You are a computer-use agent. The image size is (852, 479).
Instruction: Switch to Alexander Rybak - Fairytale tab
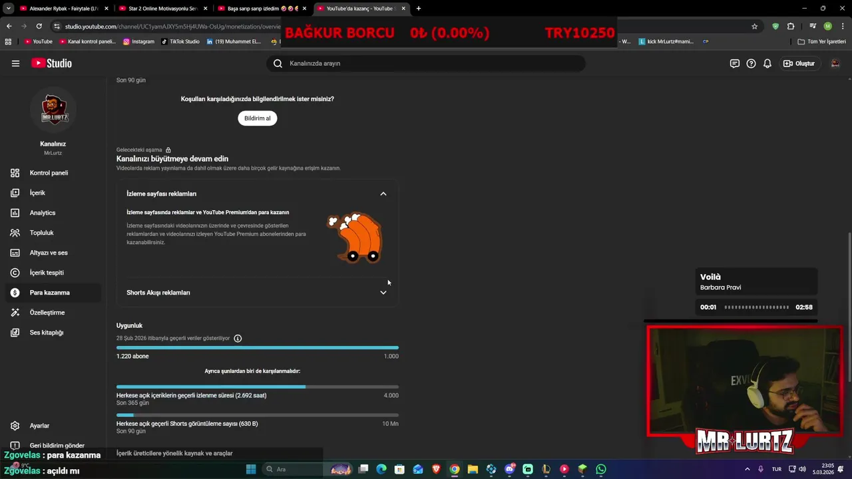[x=63, y=9]
